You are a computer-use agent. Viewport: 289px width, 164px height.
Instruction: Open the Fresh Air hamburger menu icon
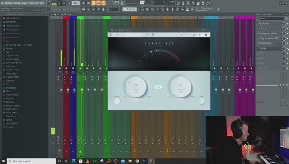(111, 35)
